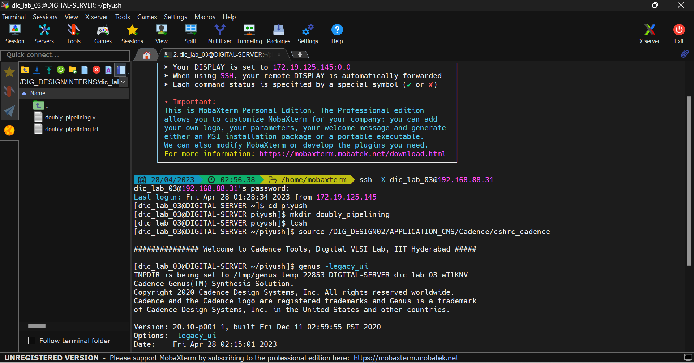Toggle the Sessions sidebar star panel

9,72
